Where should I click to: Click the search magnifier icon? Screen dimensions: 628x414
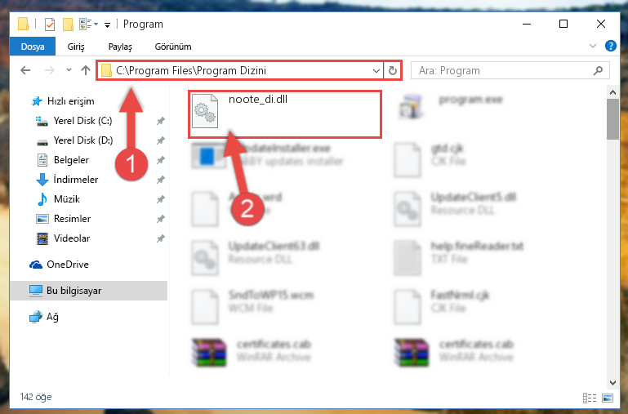pos(598,71)
